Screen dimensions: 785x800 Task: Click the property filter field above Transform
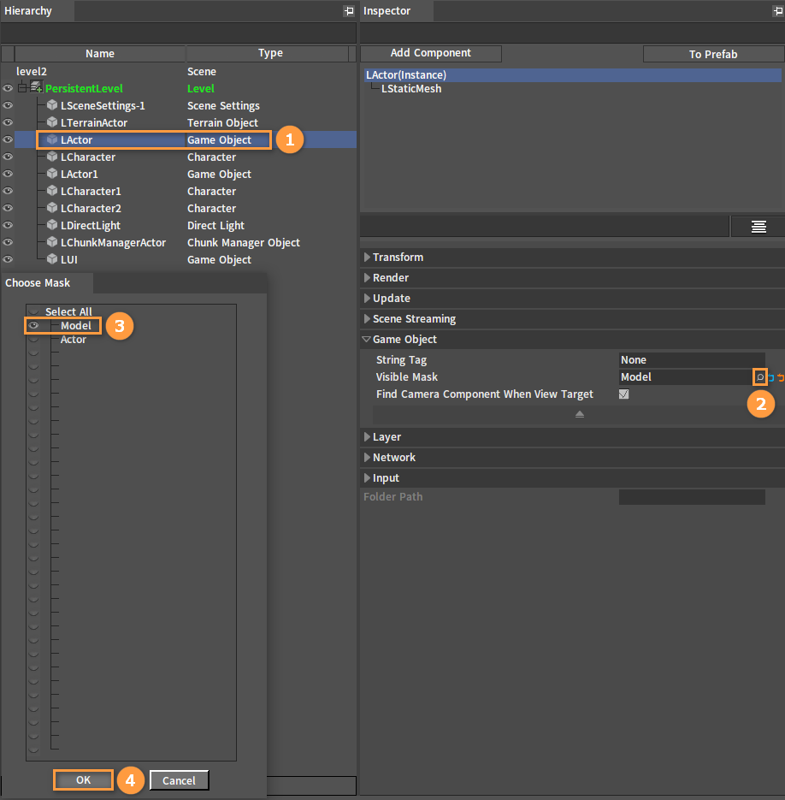(544, 226)
